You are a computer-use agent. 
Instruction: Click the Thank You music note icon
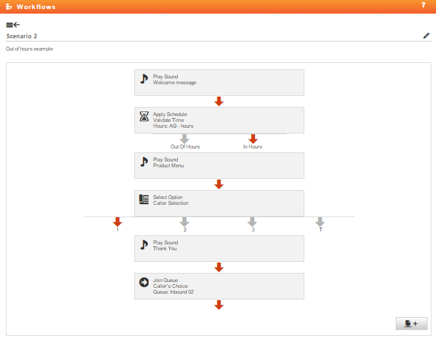(x=144, y=245)
